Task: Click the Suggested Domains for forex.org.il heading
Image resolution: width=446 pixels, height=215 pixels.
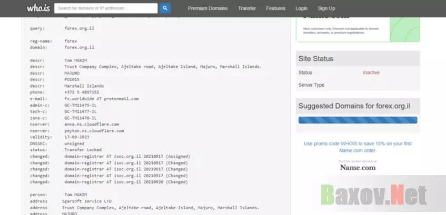Action: click(x=354, y=106)
